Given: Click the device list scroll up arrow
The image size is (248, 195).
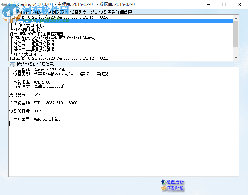Looking at the screenshot, I should tap(236, 18).
